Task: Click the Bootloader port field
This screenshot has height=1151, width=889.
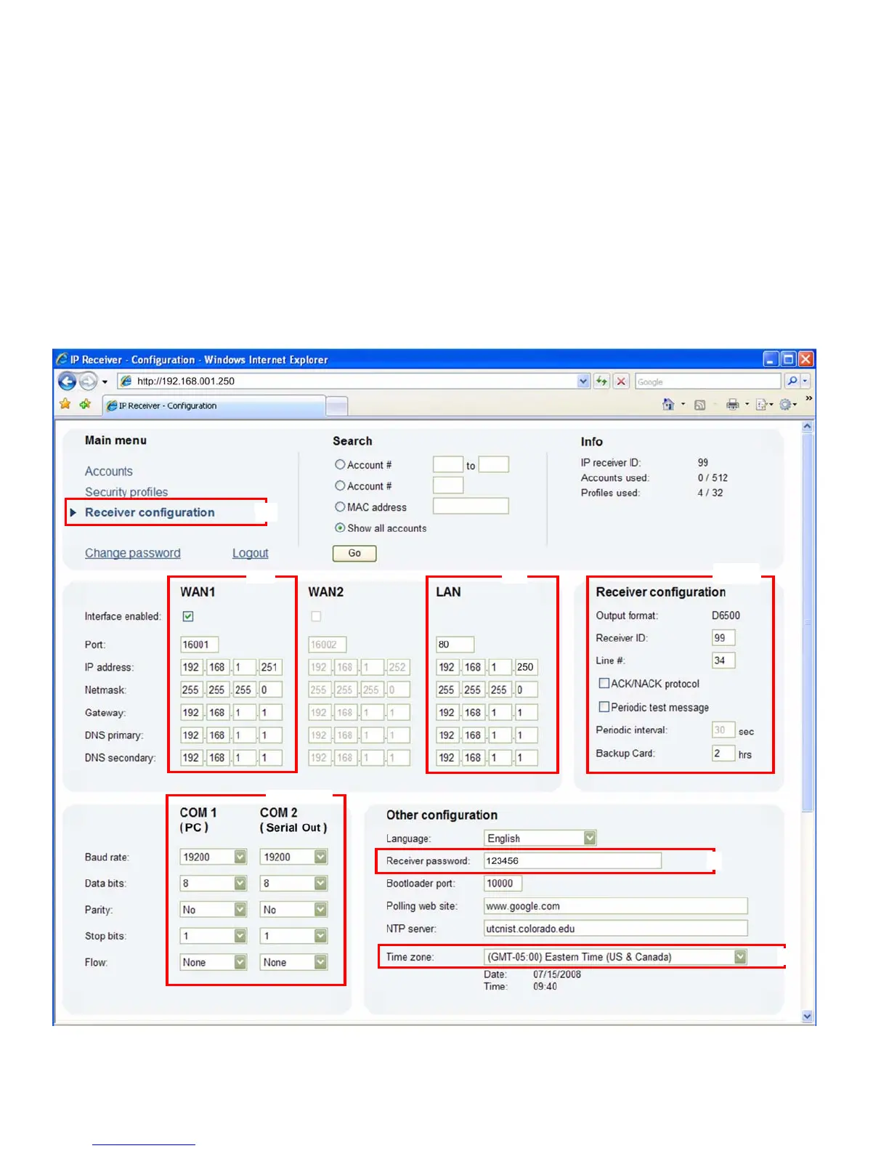Action: click(x=503, y=884)
